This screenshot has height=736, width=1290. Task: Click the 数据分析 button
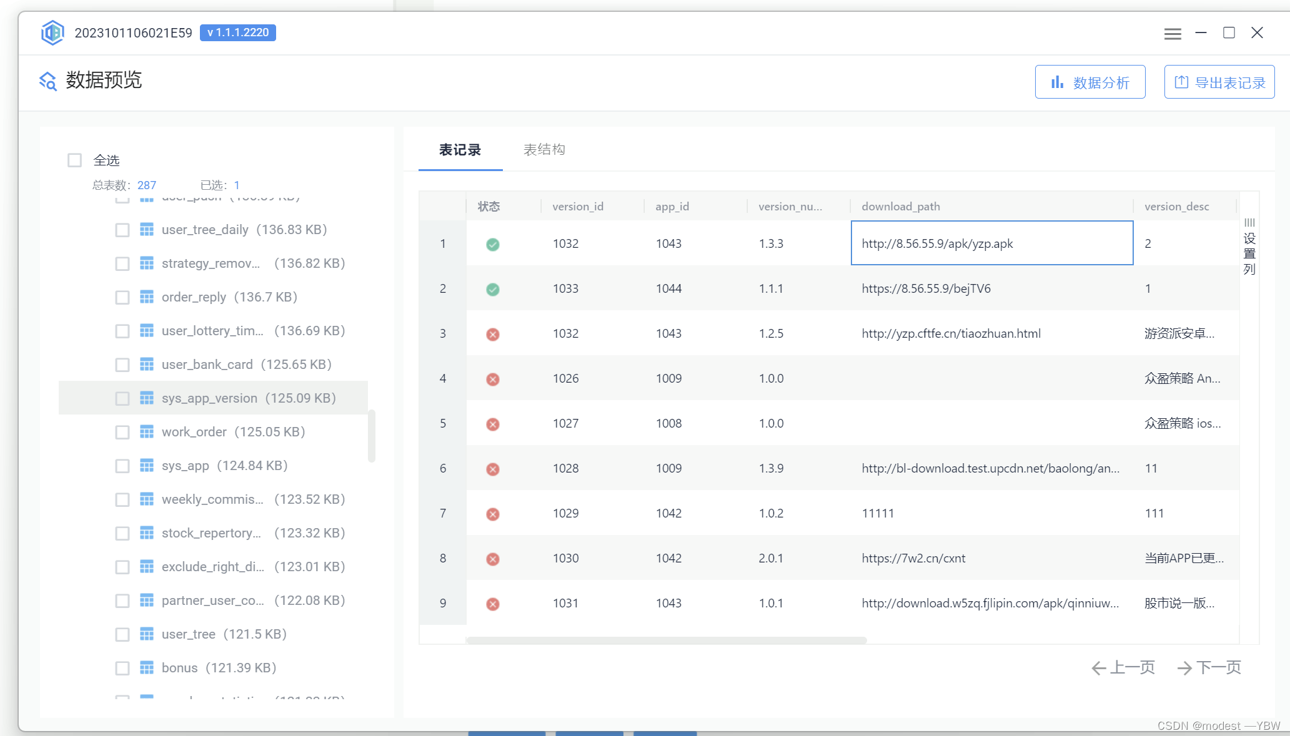click(x=1090, y=82)
